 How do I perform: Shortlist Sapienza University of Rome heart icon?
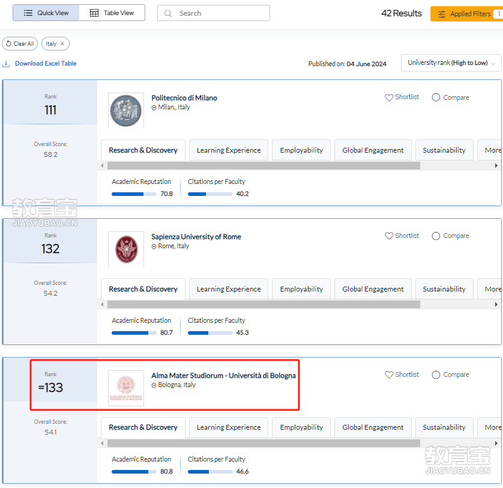pos(389,236)
